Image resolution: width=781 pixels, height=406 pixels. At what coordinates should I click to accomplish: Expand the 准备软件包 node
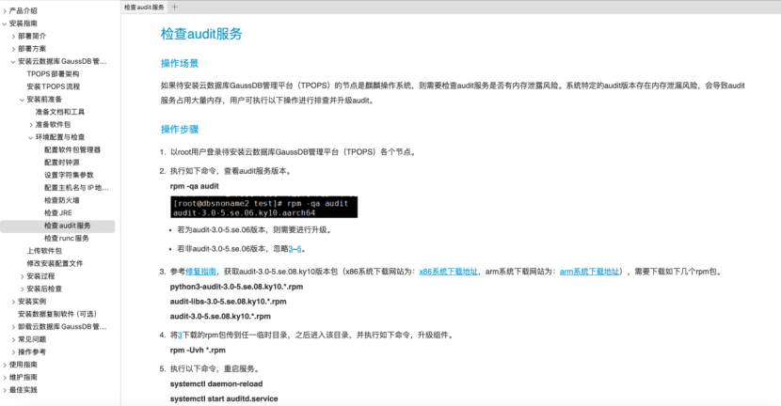31,125
